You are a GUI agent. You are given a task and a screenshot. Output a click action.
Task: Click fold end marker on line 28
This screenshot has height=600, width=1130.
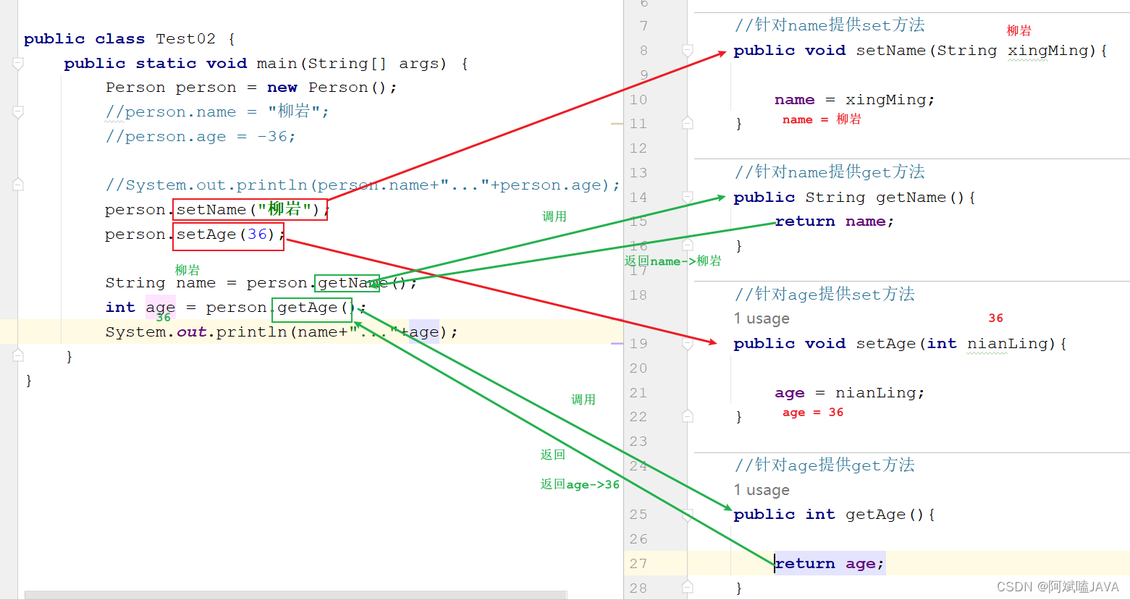coord(688,587)
